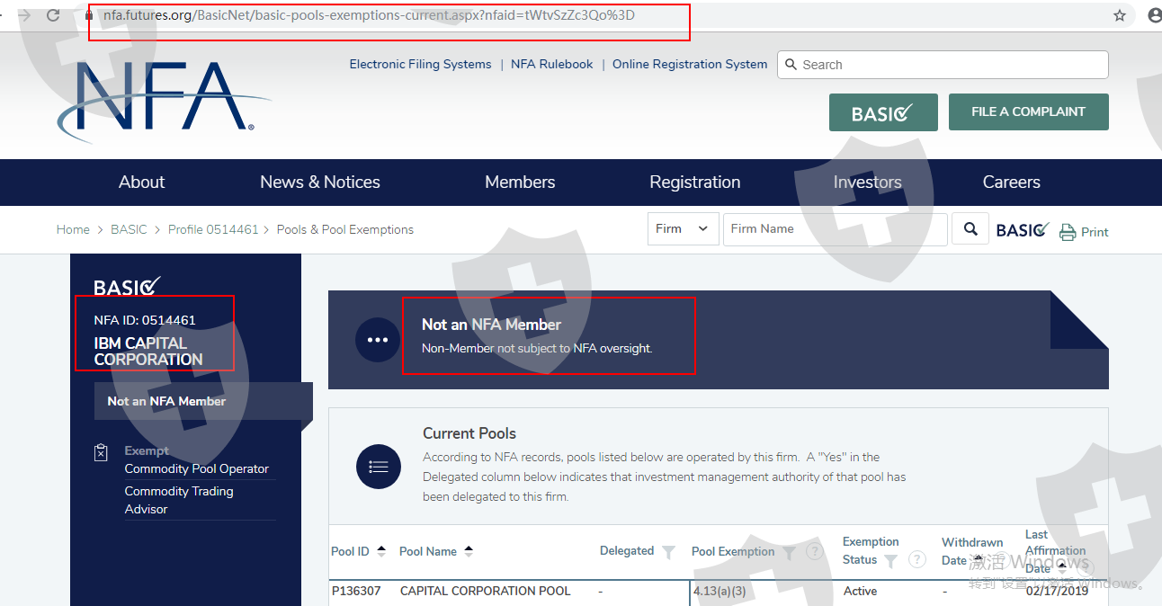Click the magnifier firm search button
1162x606 pixels.
[970, 229]
